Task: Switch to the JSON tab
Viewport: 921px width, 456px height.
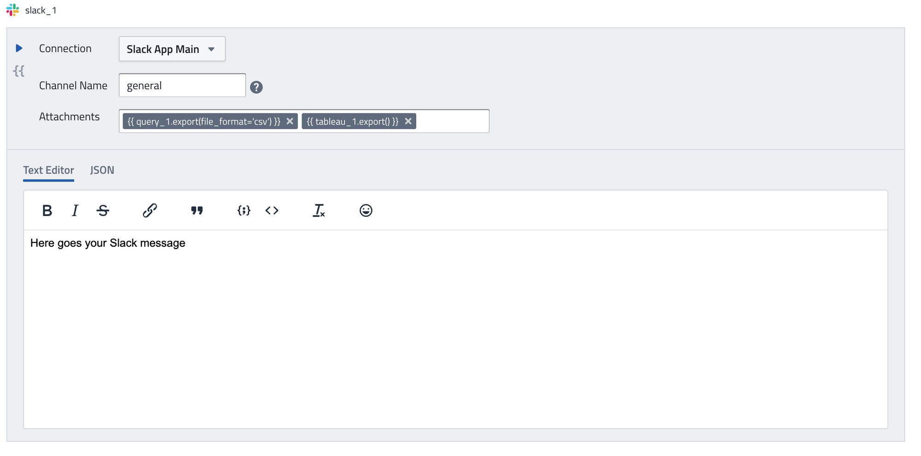Action: [102, 170]
